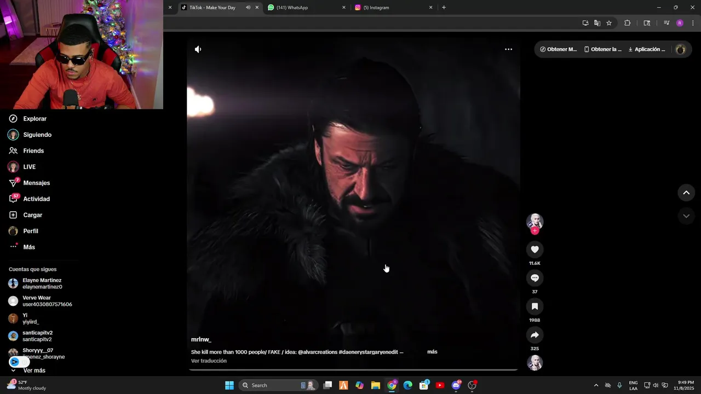Open the sound disc avatar below share

(x=535, y=363)
